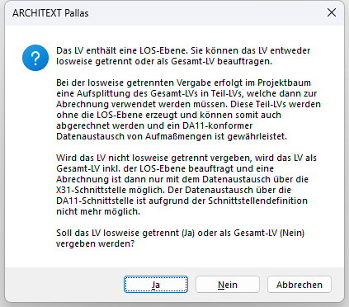The image size is (349, 307).
Task: Click the word 'Schnittstellendefinition' in the text
Action: pos(257,201)
